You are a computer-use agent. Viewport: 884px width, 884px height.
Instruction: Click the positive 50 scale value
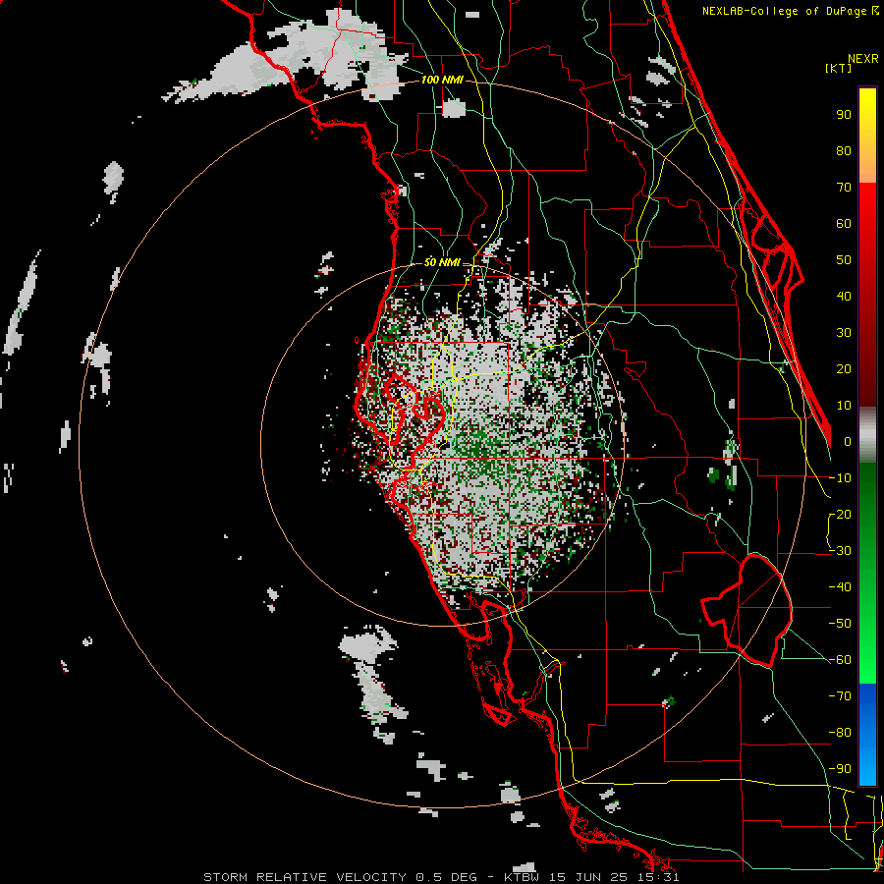point(844,260)
